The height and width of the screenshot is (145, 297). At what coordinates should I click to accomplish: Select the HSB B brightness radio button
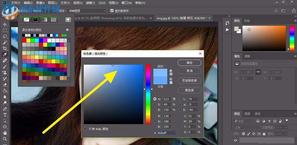coord(155,110)
